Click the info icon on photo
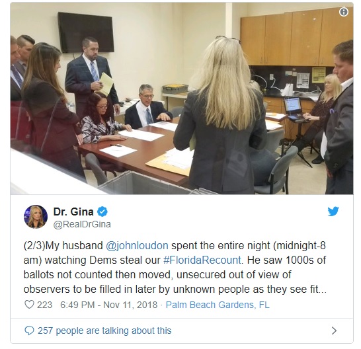This screenshot has width=361, height=349. (x=344, y=12)
